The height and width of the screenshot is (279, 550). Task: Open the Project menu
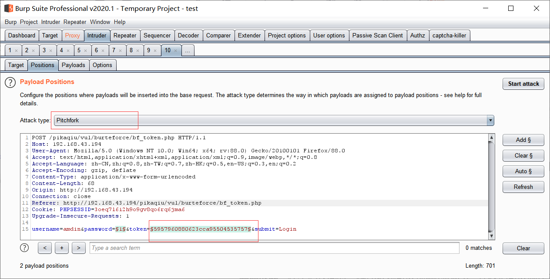(x=29, y=22)
